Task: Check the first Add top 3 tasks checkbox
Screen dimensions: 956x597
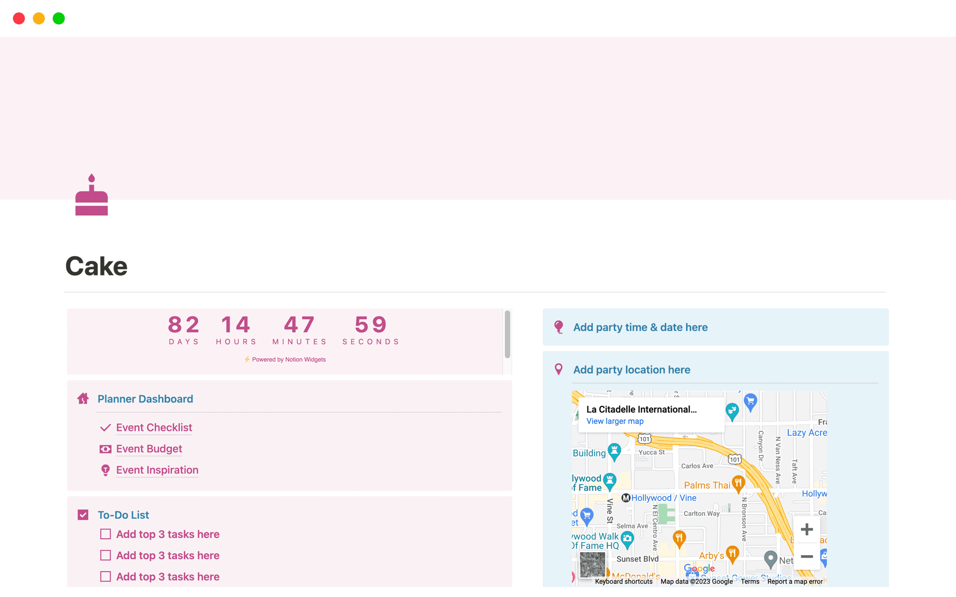Action: pos(105,534)
